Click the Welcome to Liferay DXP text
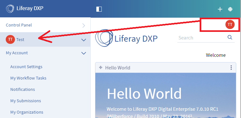This screenshot has width=241, height=118. point(162,113)
